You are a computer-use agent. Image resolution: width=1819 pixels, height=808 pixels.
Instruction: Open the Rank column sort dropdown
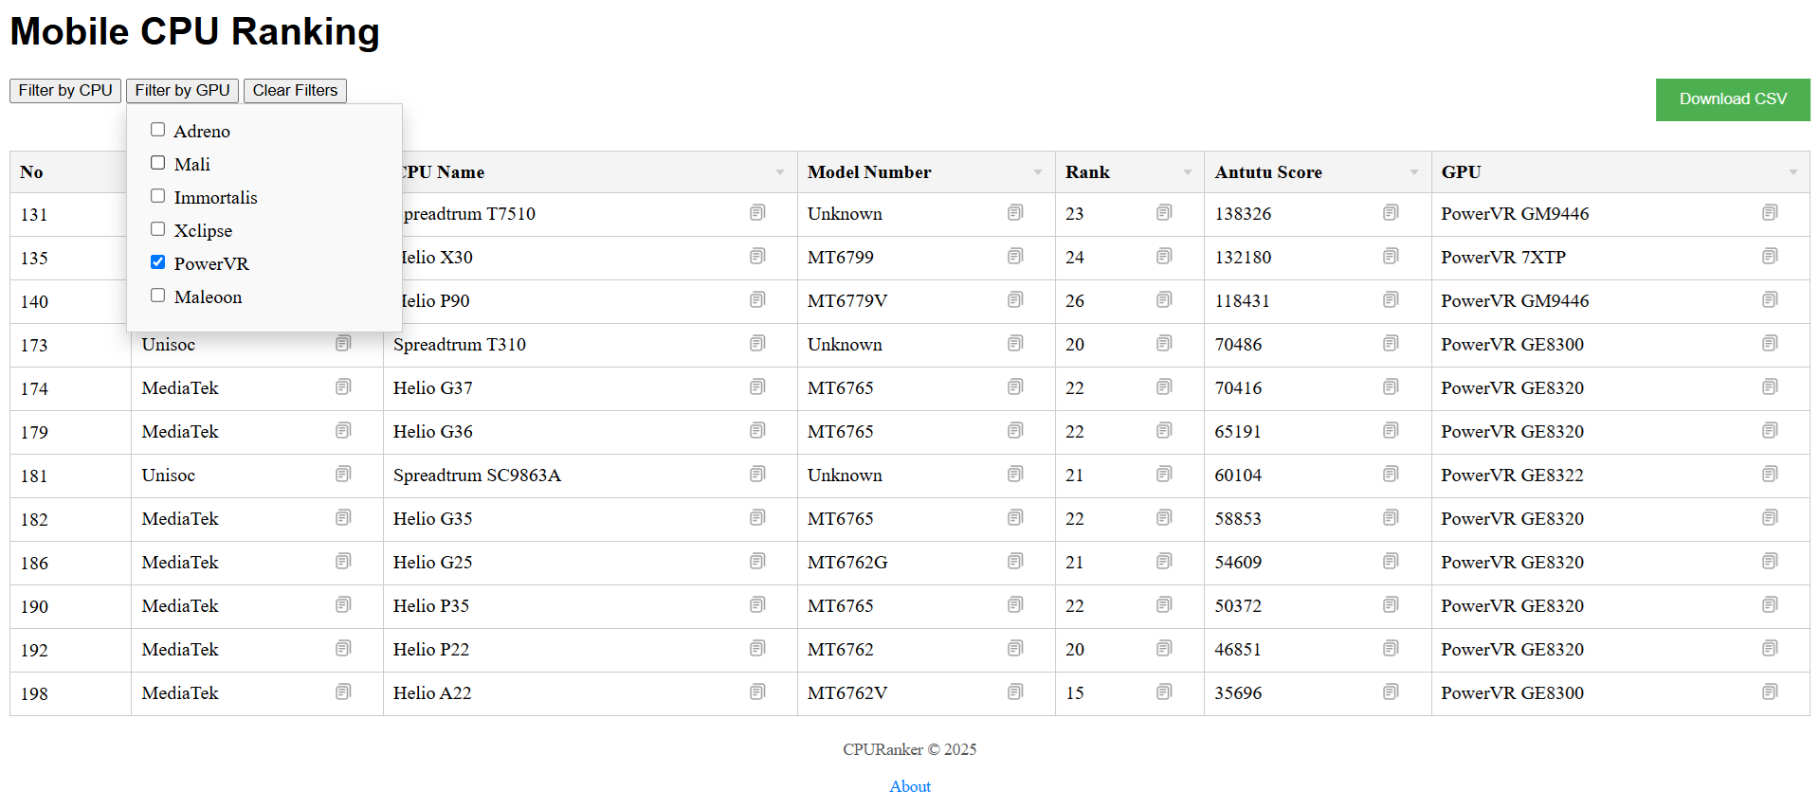click(x=1187, y=172)
